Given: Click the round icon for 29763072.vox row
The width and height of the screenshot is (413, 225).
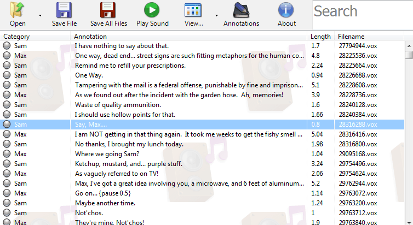Looking at the screenshot, I should pos(7,193).
